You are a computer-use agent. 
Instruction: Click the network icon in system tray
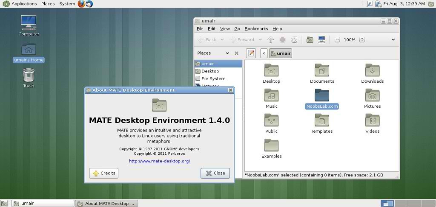click(x=378, y=3)
